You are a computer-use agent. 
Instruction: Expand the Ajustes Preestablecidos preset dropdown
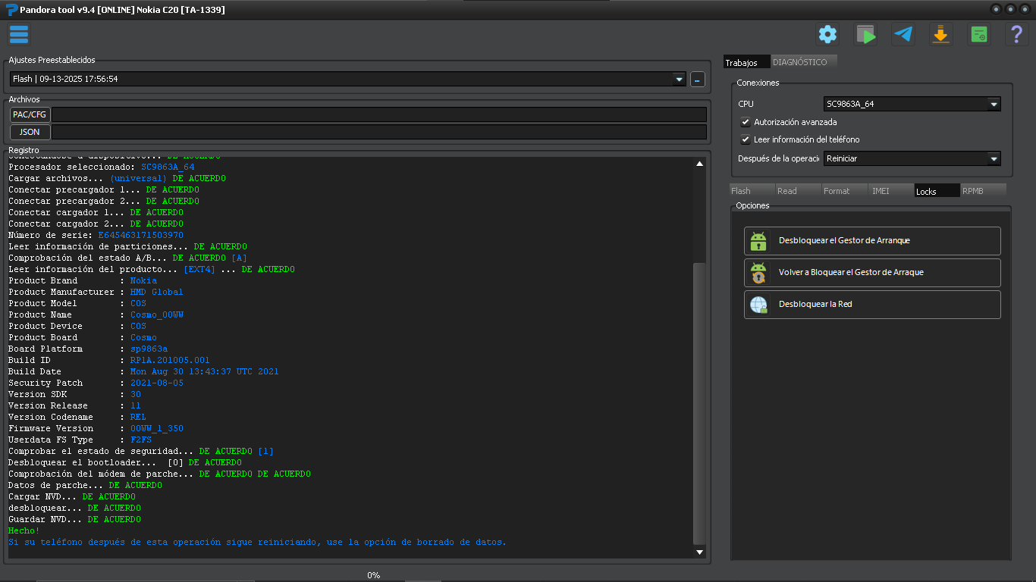click(679, 79)
